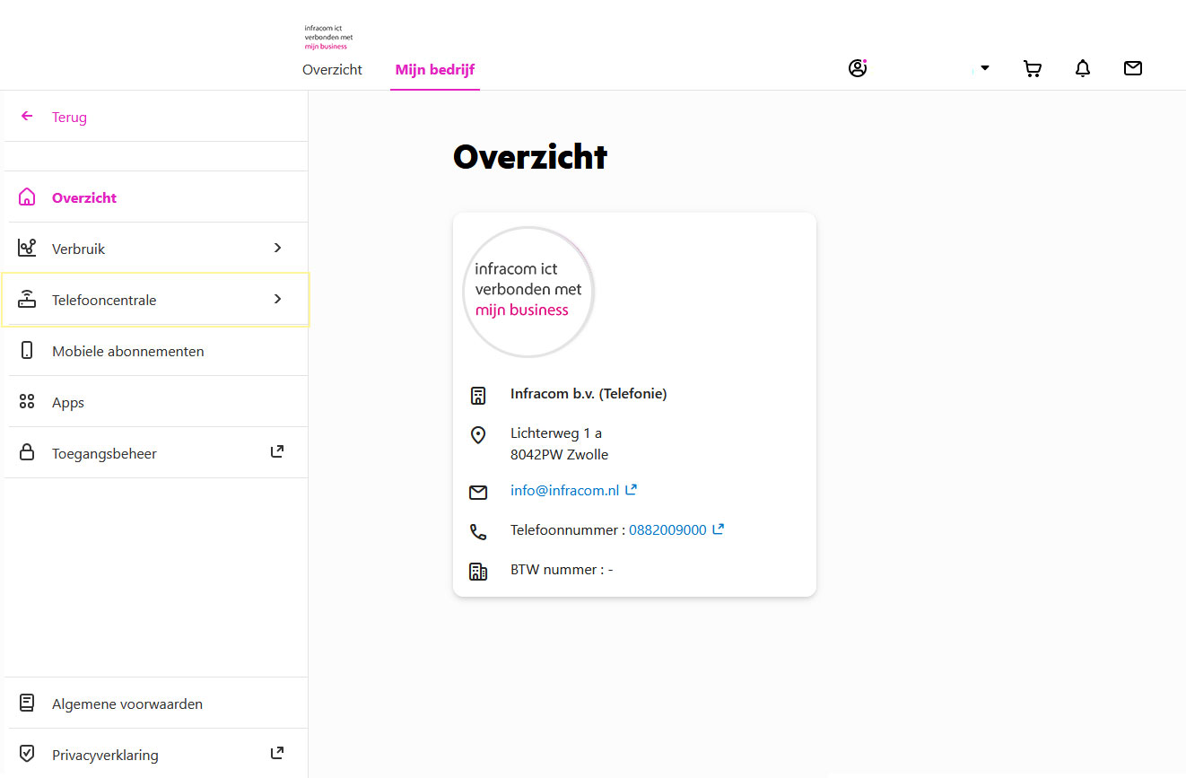Select the Mijn bedrijf tab

pos(435,69)
